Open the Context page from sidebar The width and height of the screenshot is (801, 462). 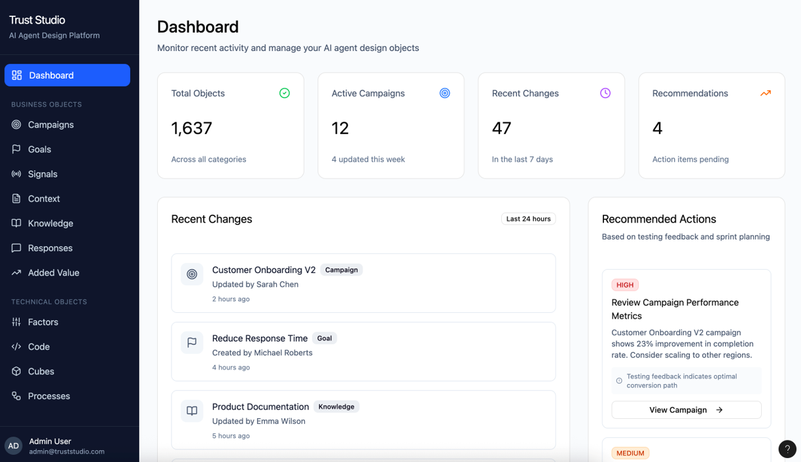point(44,199)
